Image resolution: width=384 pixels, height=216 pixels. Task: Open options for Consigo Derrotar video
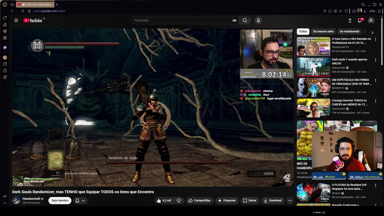[x=375, y=101]
